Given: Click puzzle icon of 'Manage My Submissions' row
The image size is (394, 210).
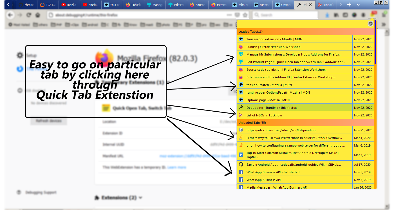Looking at the screenshot, I should pos(241,54).
